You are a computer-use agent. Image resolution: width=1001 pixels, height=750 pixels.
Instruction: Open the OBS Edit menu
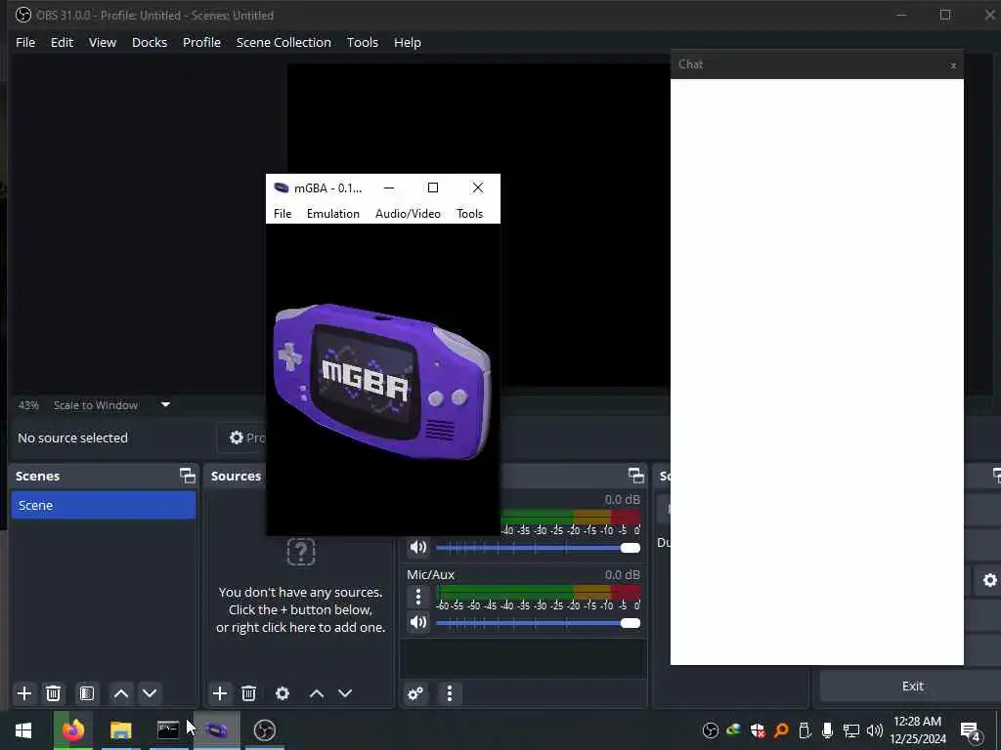(62, 42)
